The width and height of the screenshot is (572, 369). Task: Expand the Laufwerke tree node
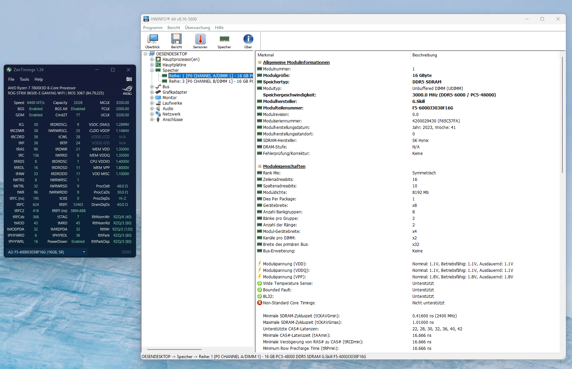(x=152, y=103)
